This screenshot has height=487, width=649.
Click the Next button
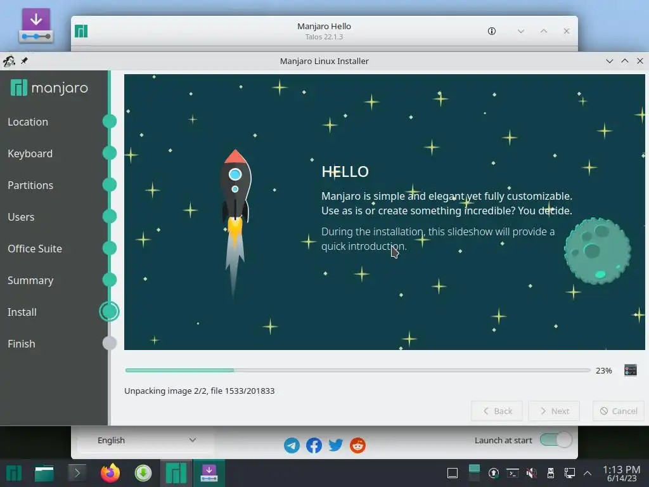pos(554,411)
